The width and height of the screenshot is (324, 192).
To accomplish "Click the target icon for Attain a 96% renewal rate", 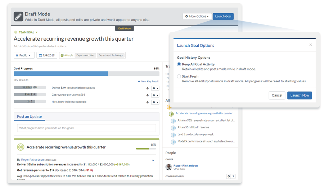I will pos(174,121).
